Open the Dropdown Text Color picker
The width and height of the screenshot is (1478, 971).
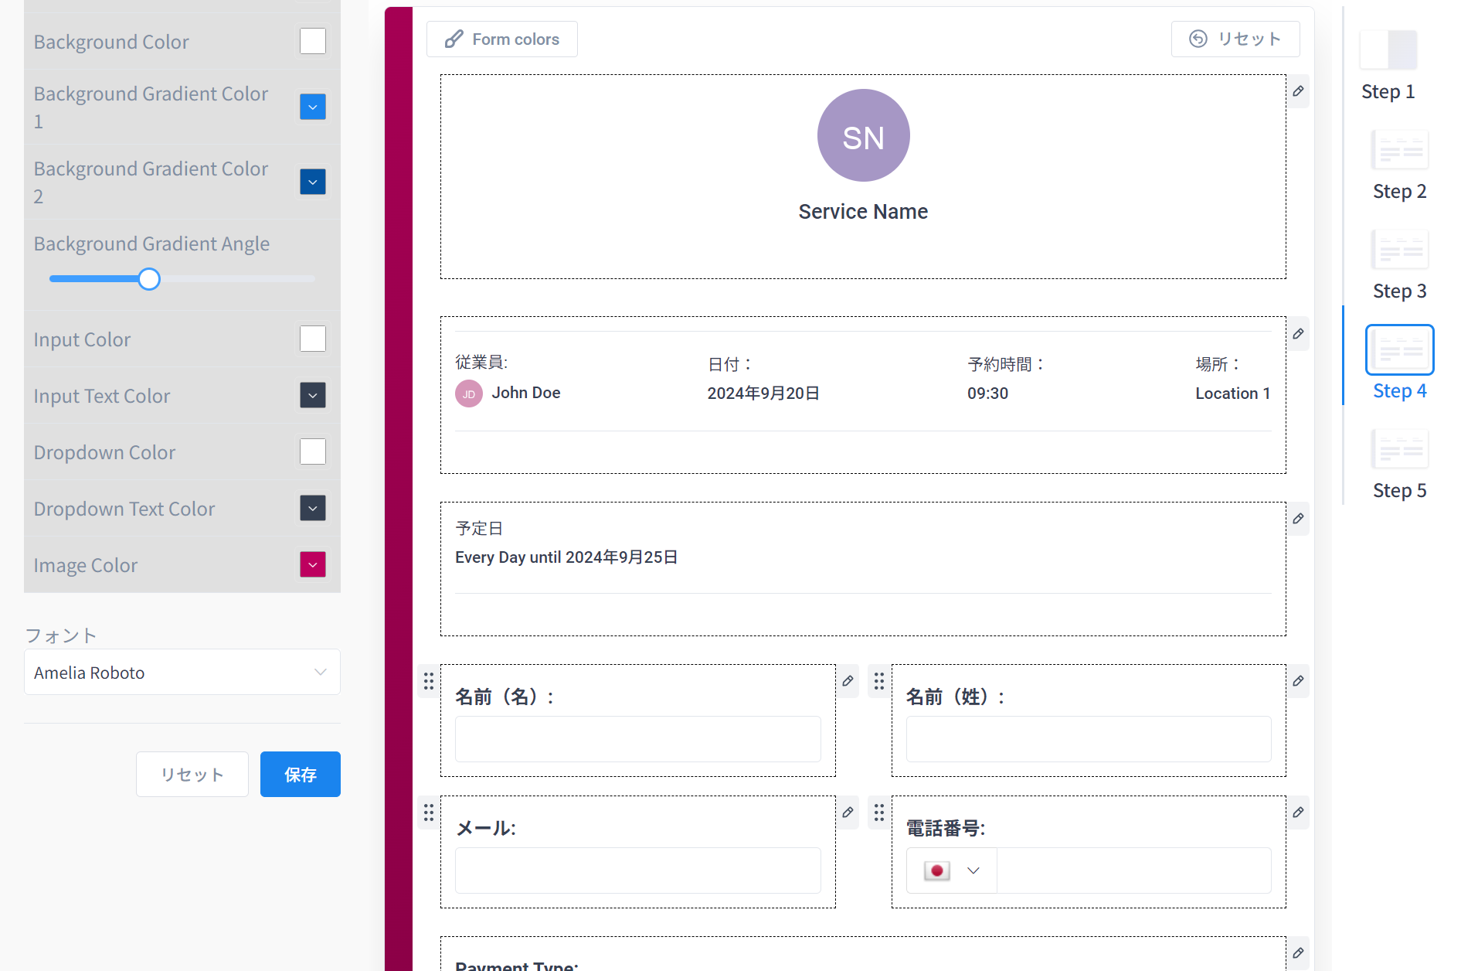313,508
